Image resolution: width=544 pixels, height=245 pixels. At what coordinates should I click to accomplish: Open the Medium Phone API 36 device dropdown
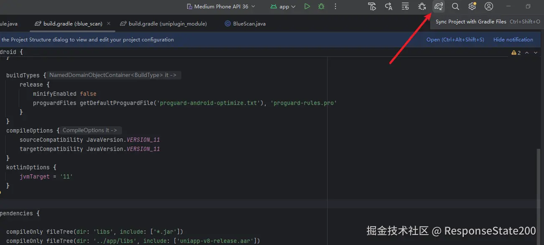click(221, 7)
